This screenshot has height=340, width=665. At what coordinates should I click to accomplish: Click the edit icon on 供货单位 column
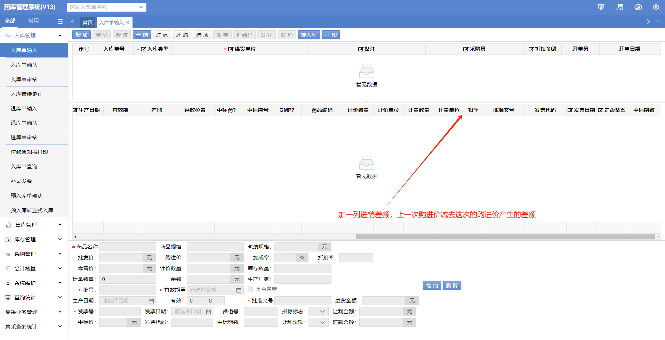click(x=231, y=49)
